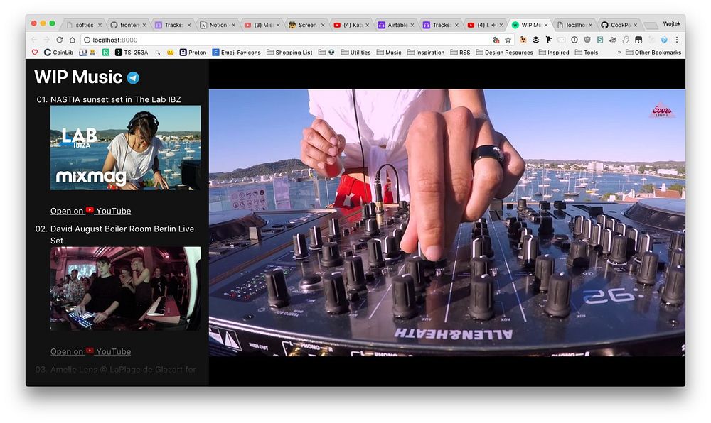This screenshot has width=711, height=423.
Task: Open the smiley emoji bookmark
Action: 171,53
